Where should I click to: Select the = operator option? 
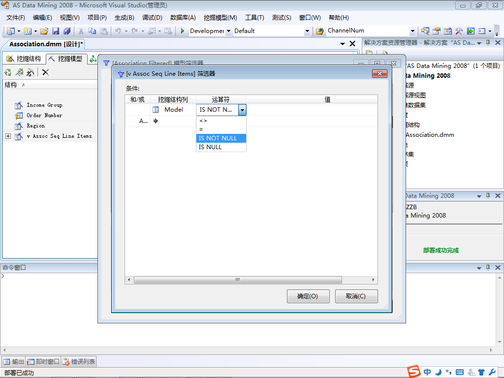tap(221, 129)
